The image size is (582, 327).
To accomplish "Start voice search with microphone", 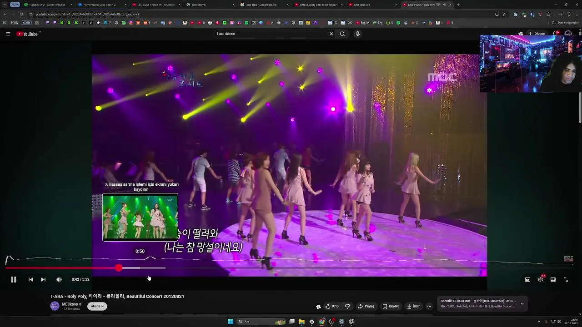I will pyautogui.click(x=358, y=34).
